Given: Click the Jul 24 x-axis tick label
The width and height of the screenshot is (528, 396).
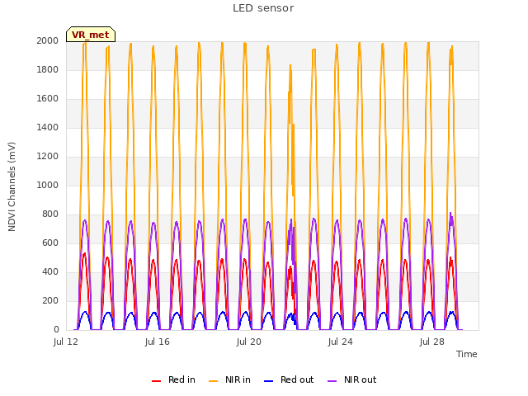Looking at the screenshot, I should click(x=341, y=342).
